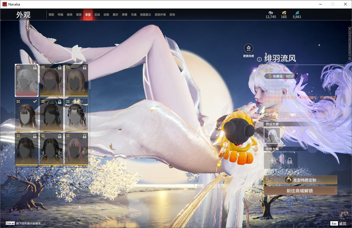Select the gold crown ornament hairstyle
Viewport: 352px width, 228px height.
76,114
